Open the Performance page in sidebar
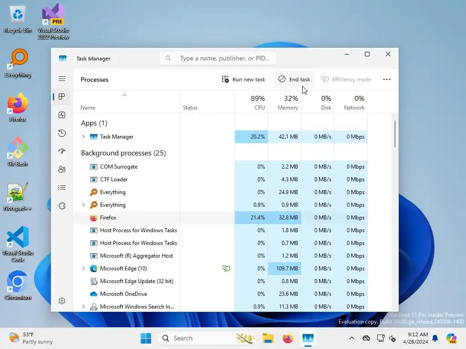The image size is (466, 349). (62, 115)
